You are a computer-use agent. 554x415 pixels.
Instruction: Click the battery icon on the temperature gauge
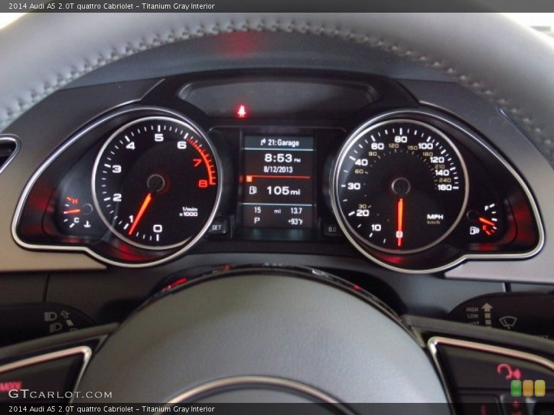pyautogui.click(x=87, y=224)
